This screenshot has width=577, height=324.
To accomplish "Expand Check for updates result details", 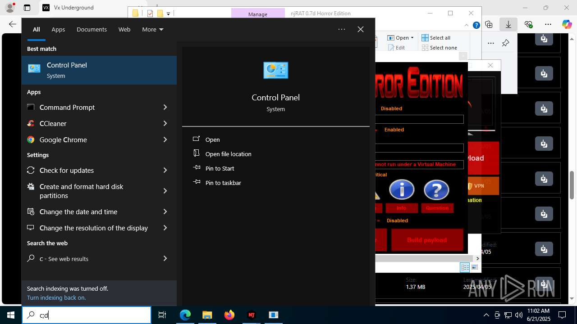I will click(x=165, y=170).
